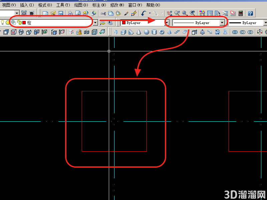
Task: Click the Help question mark icon
Action: coord(250,13)
